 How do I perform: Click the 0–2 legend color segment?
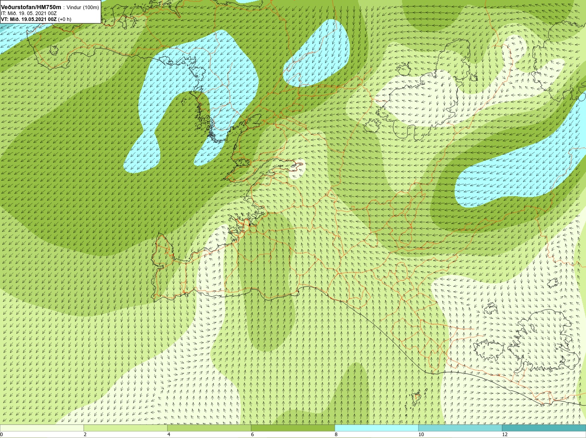tap(42, 428)
